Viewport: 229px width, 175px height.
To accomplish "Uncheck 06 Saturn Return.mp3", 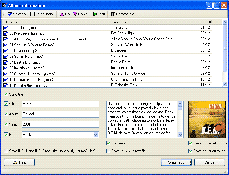I will (5, 57).
